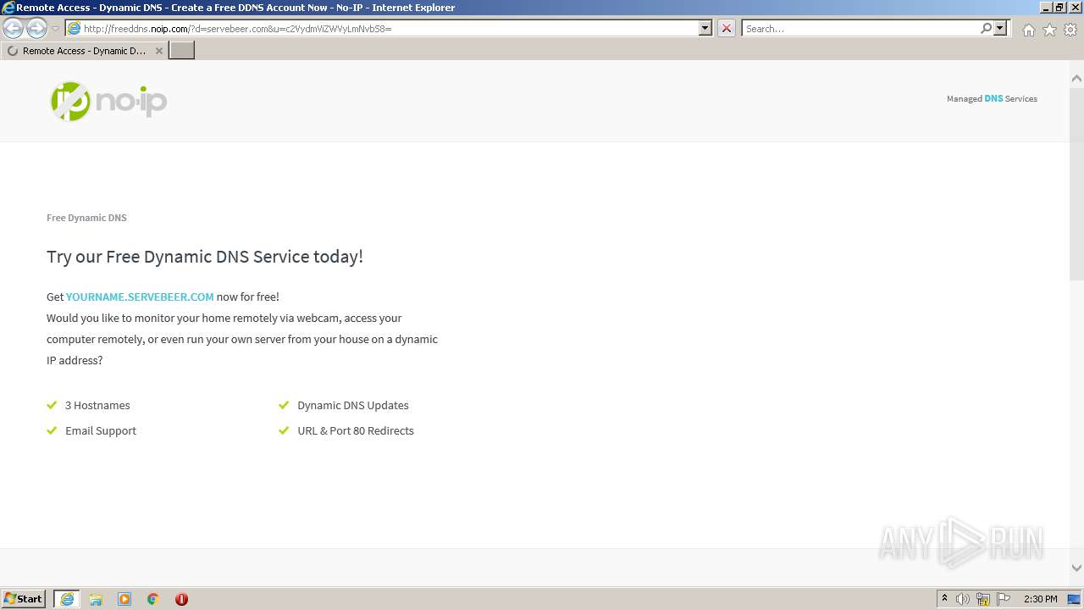Close the Internet Explorer window
The height and width of the screenshot is (610, 1084).
[1075, 8]
